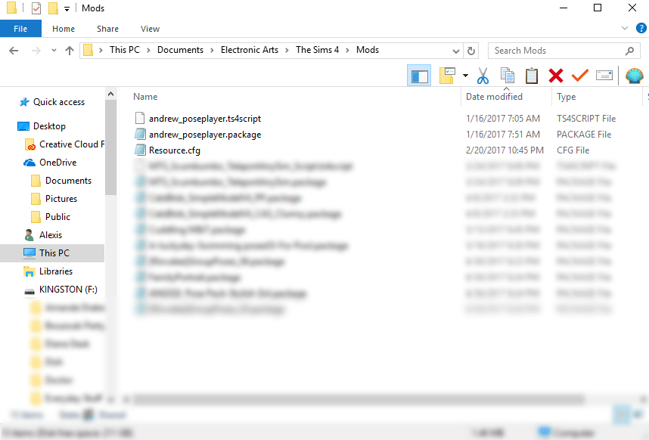The image size is (649, 440).
Task: Open the Quick Access Toolbar customize dropdown
Action: click(x=67, y=8)
